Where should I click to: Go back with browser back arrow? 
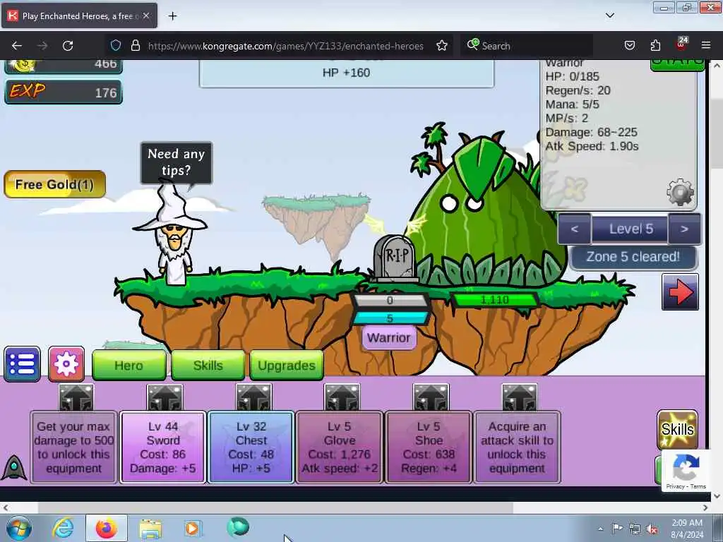coord(17,46)
